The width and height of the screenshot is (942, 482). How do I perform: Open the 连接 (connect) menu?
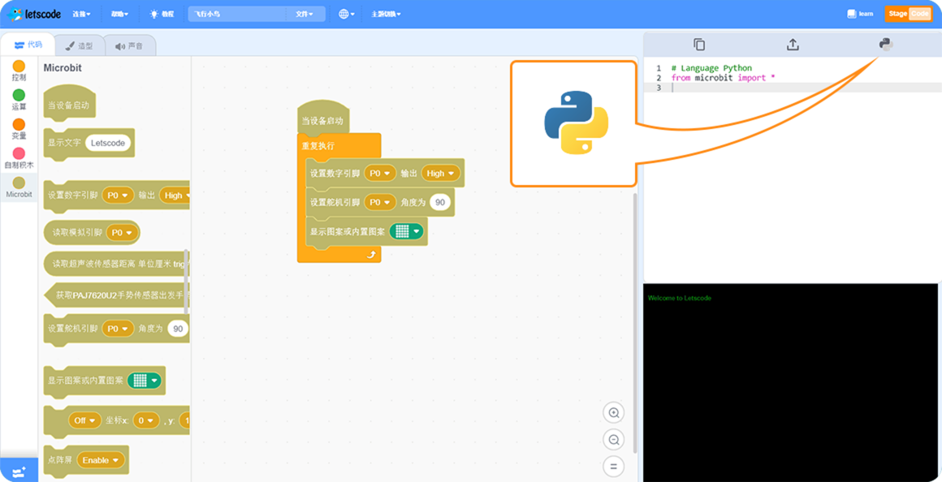point(82,14)
